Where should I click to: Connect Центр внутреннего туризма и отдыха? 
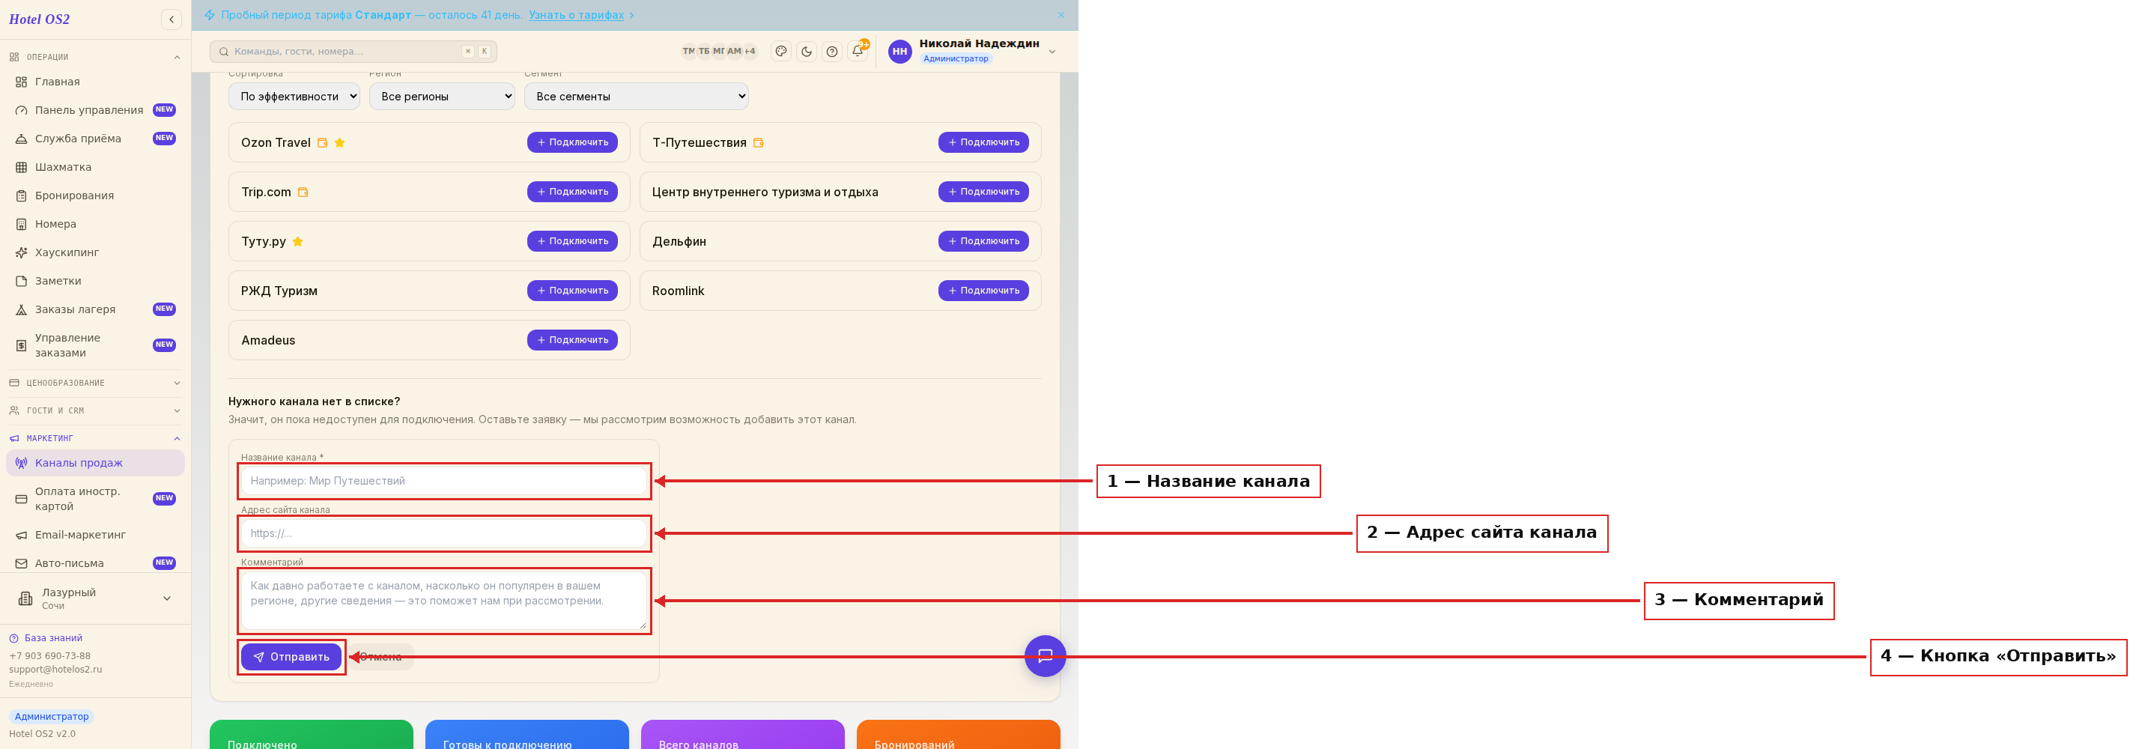coord(983,192)
